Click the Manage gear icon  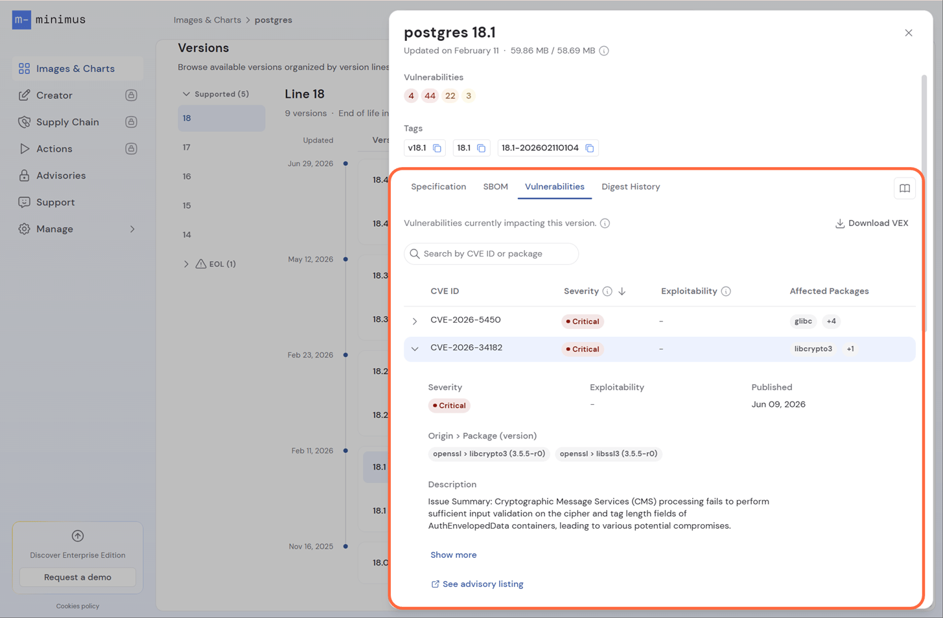[24, 229]
